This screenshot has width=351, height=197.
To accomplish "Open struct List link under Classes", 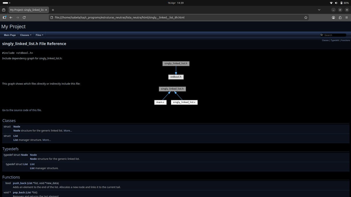I will click(16, 136).
